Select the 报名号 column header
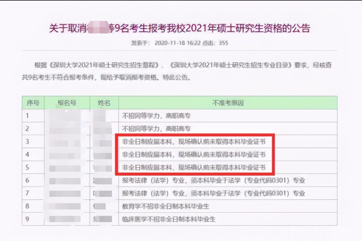 pos(67,103)
